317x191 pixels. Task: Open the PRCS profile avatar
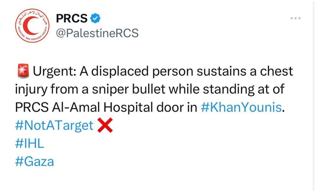pos(32,26)
